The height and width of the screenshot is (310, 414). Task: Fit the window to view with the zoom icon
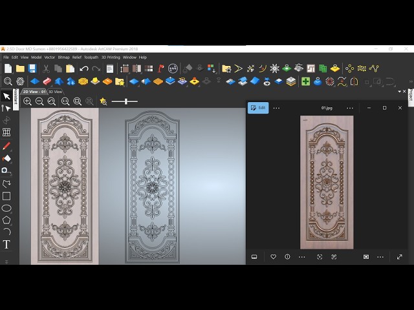click(x=78, y=101)
